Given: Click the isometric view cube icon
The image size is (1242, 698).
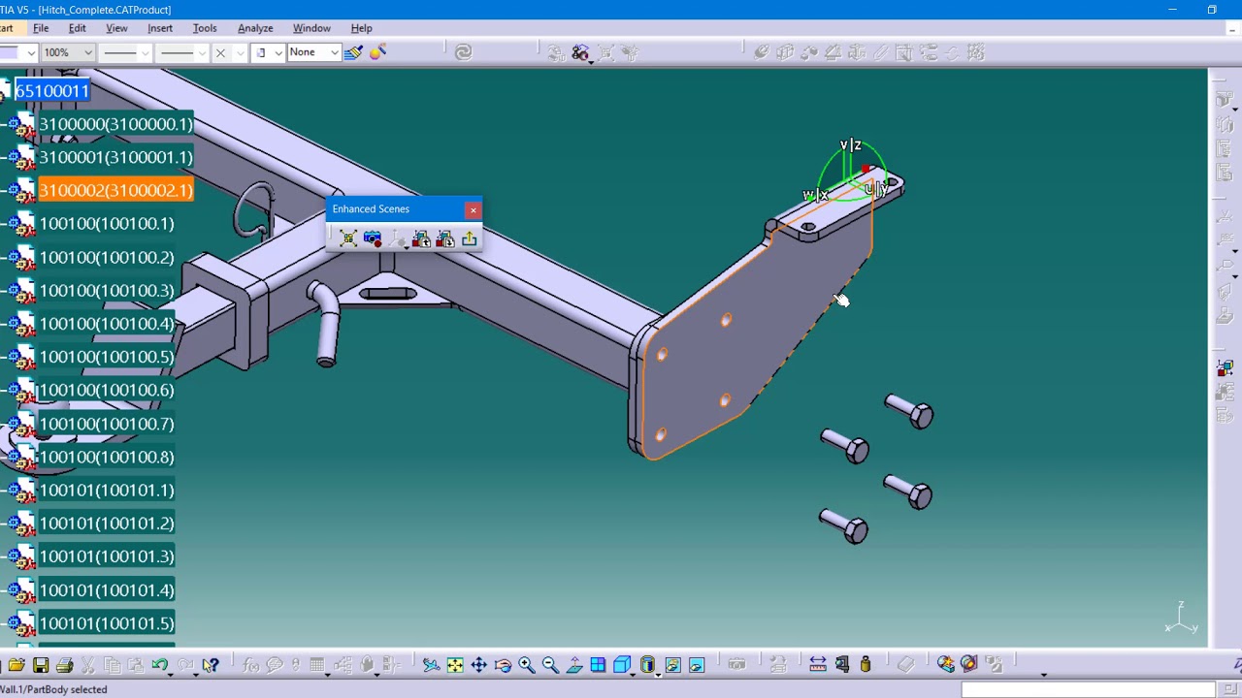Looking at the screenshot, I should (x=622, y=665).
